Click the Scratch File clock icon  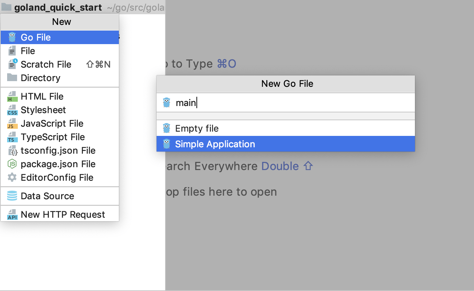coord(12,64)
